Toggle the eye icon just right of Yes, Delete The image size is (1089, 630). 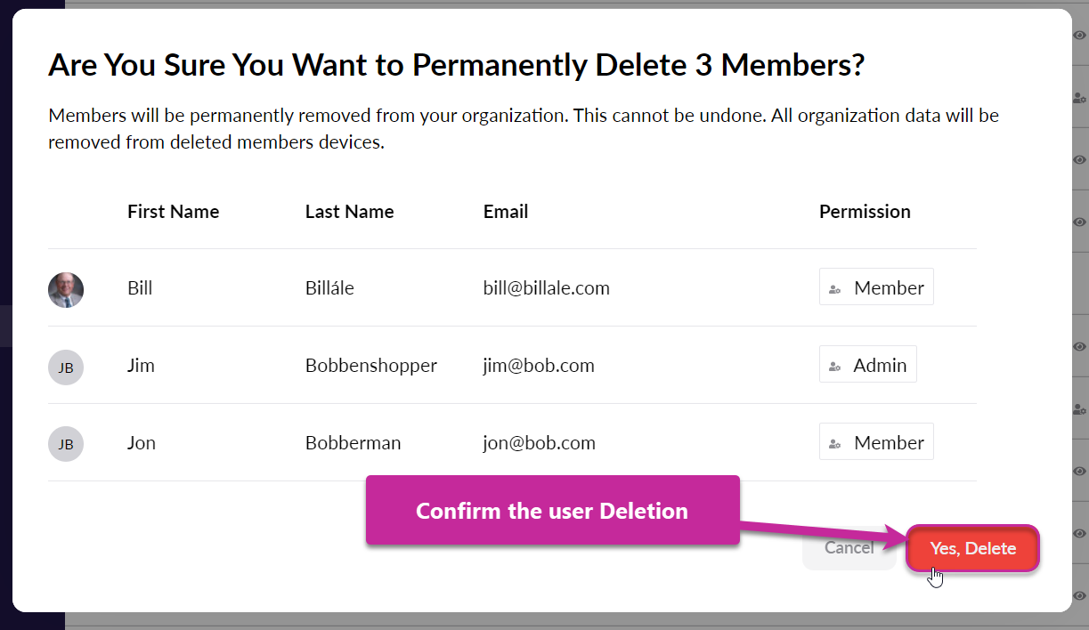(x=1079, y=533)
